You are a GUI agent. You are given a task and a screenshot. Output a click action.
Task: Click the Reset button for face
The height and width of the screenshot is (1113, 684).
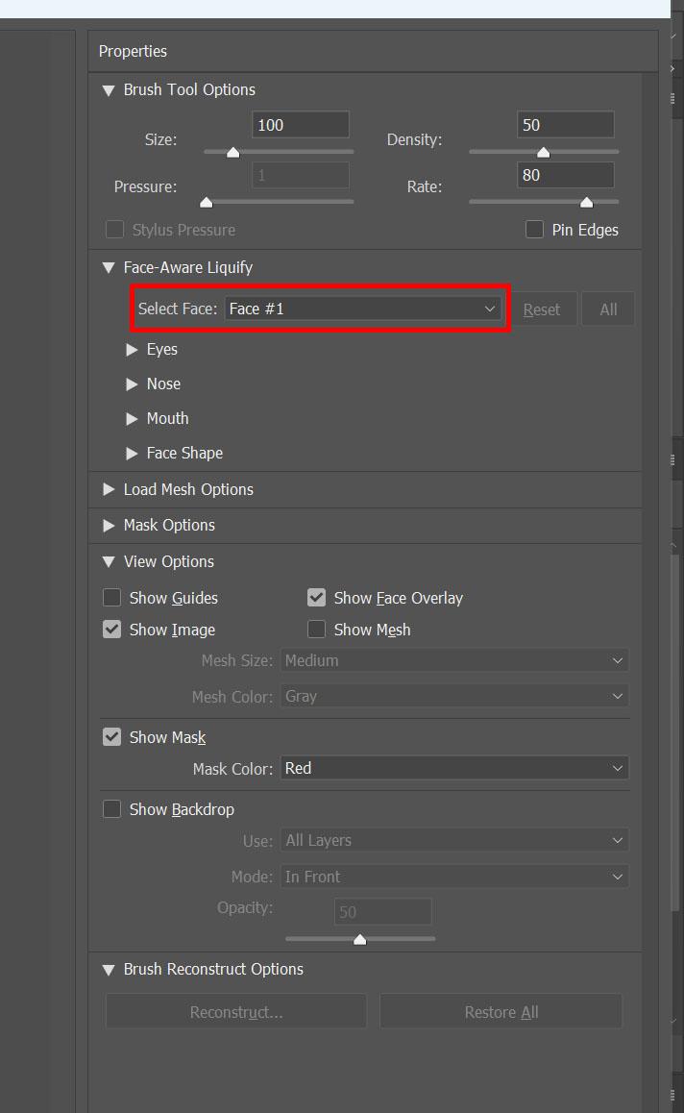pyautogui.click(x=542, y=309)
